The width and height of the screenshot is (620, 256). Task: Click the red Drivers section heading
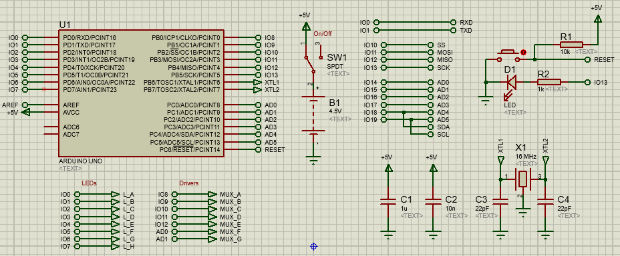pos(189,183)
